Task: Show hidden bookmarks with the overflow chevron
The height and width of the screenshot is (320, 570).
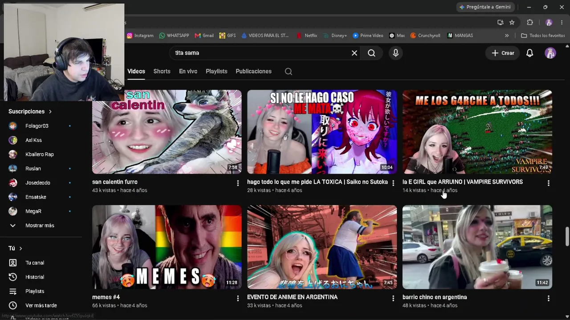Action: coord(507,36)
